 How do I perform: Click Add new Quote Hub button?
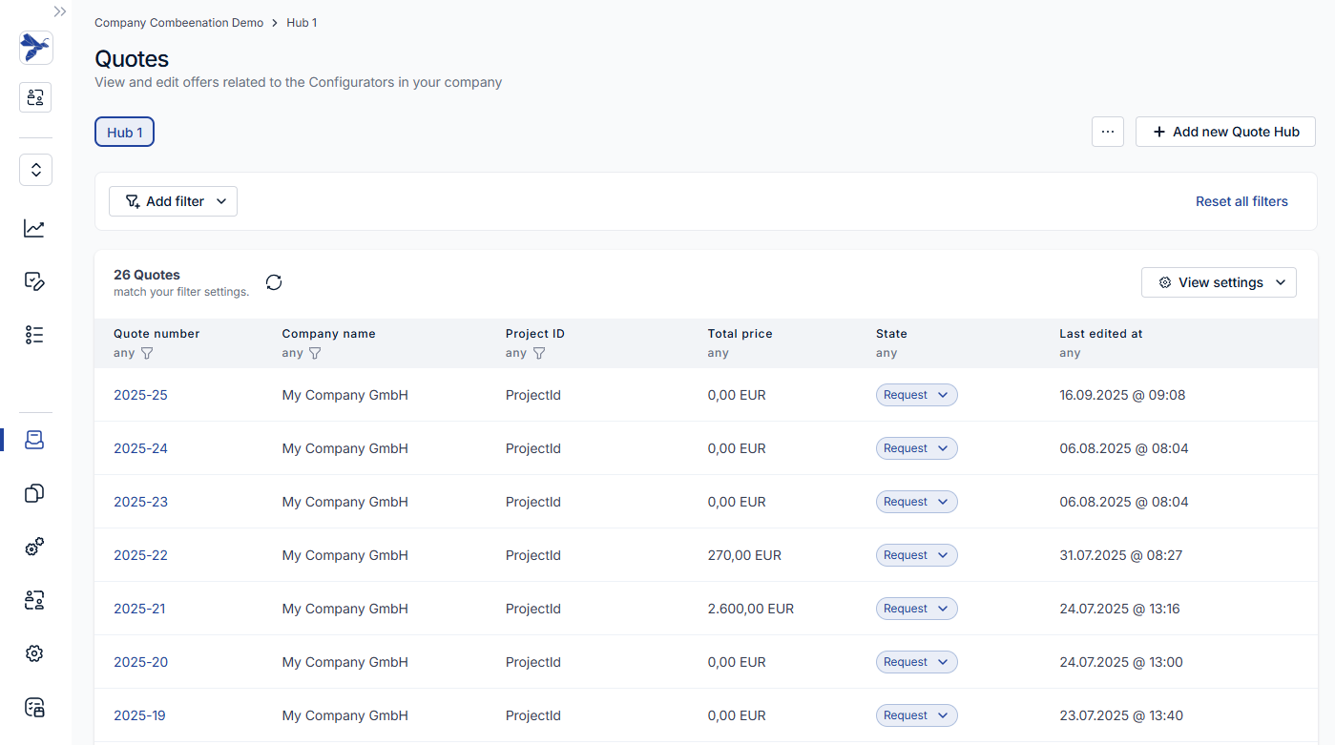pos(1225,132)
